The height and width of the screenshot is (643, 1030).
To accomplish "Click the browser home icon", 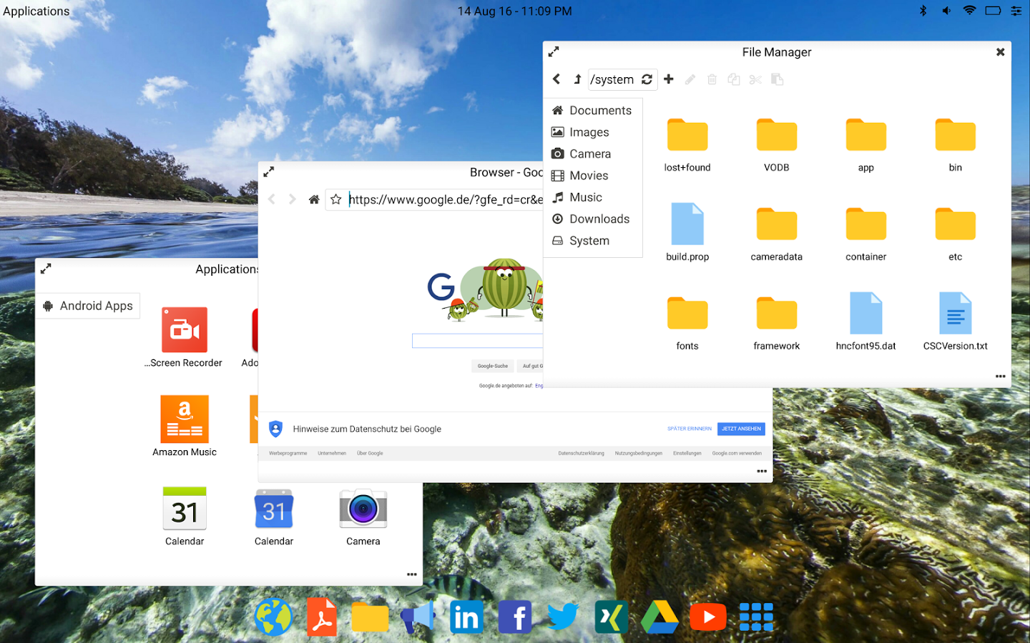I will point(314,199).
